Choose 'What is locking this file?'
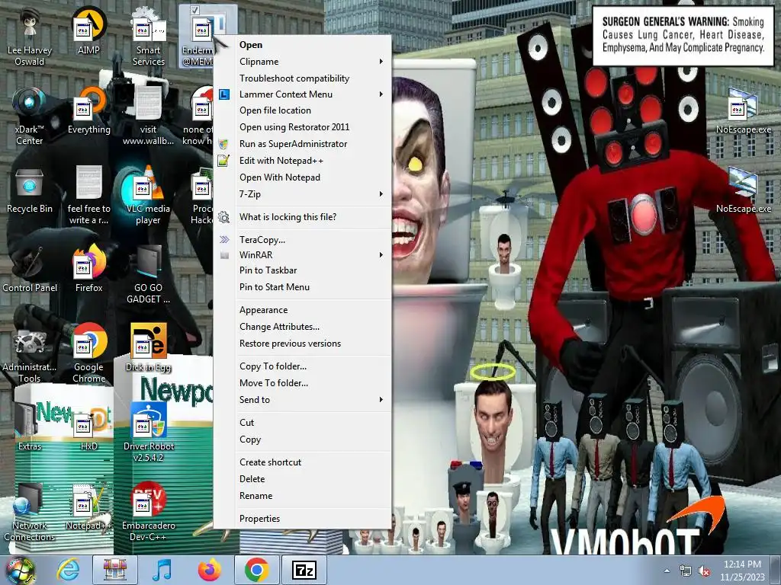The height and width of the screenshot is (585, 781). 303,217
